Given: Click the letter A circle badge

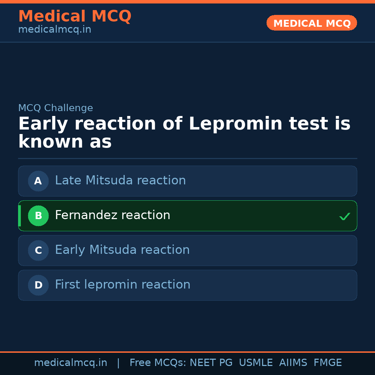Looking at the screenshot, I should click(x=38, y=181).
